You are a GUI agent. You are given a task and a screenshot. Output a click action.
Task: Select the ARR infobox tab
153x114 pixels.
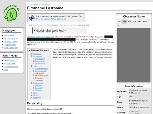(124, 22)
